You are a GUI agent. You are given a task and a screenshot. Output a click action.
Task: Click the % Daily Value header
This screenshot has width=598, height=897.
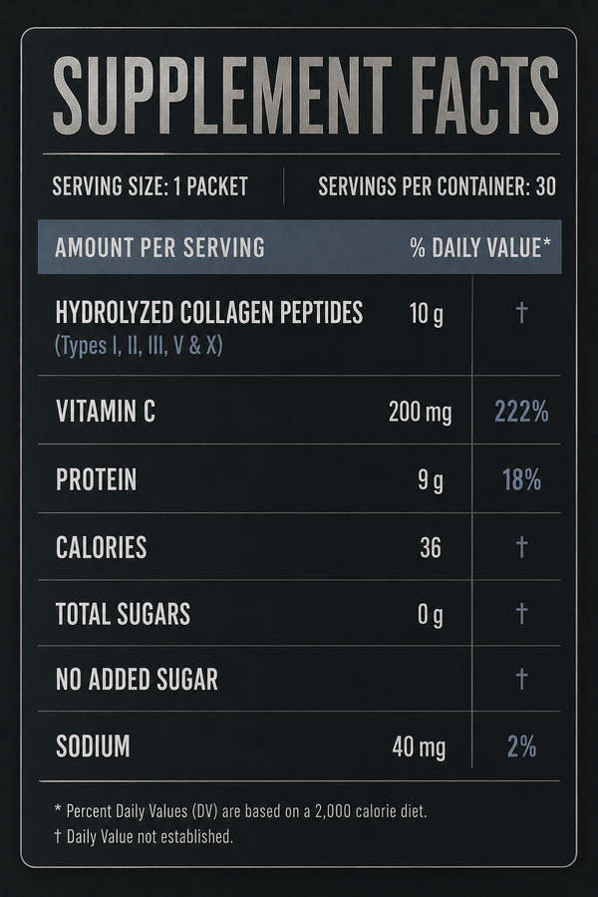click(x=480, y=248)
